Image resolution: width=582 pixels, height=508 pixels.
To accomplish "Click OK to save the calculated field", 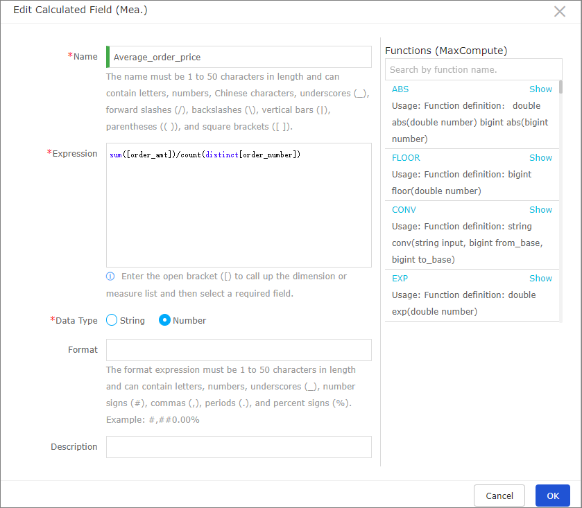I will pos(553,496).
